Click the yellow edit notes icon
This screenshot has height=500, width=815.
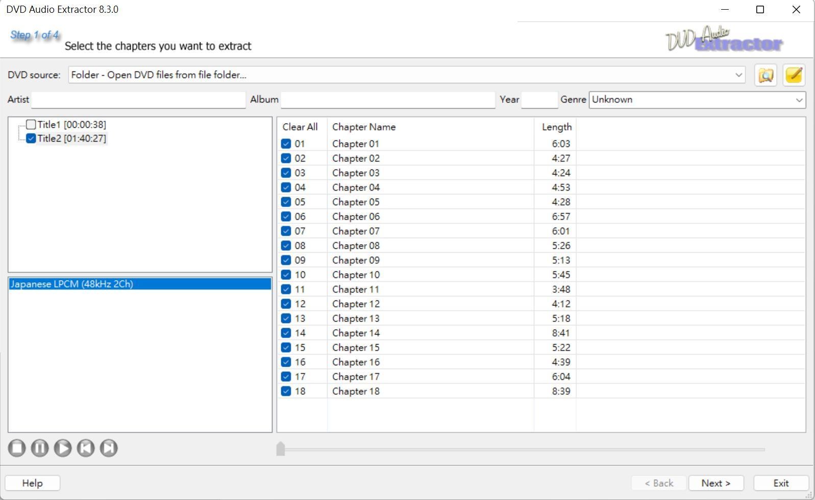coord(794,75)
